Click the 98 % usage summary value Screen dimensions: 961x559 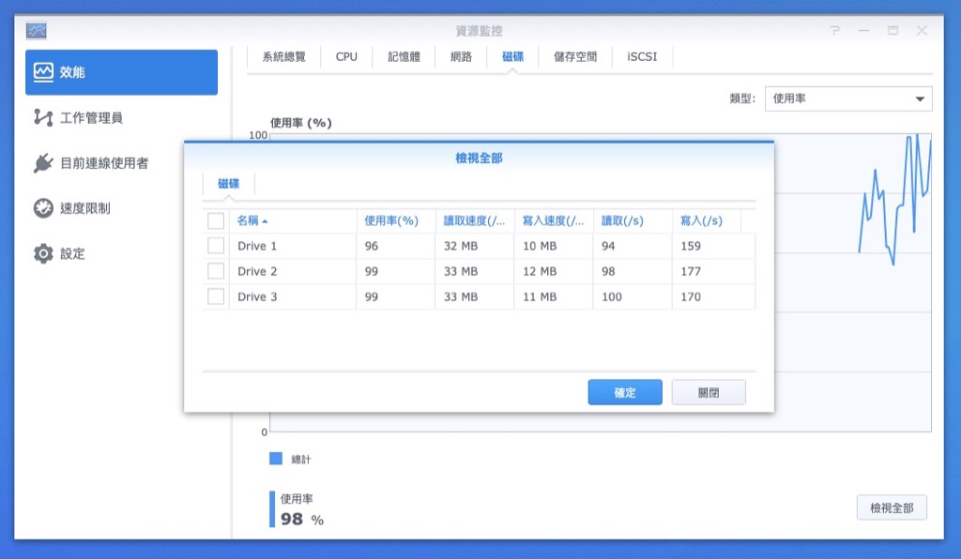point(302,520)
